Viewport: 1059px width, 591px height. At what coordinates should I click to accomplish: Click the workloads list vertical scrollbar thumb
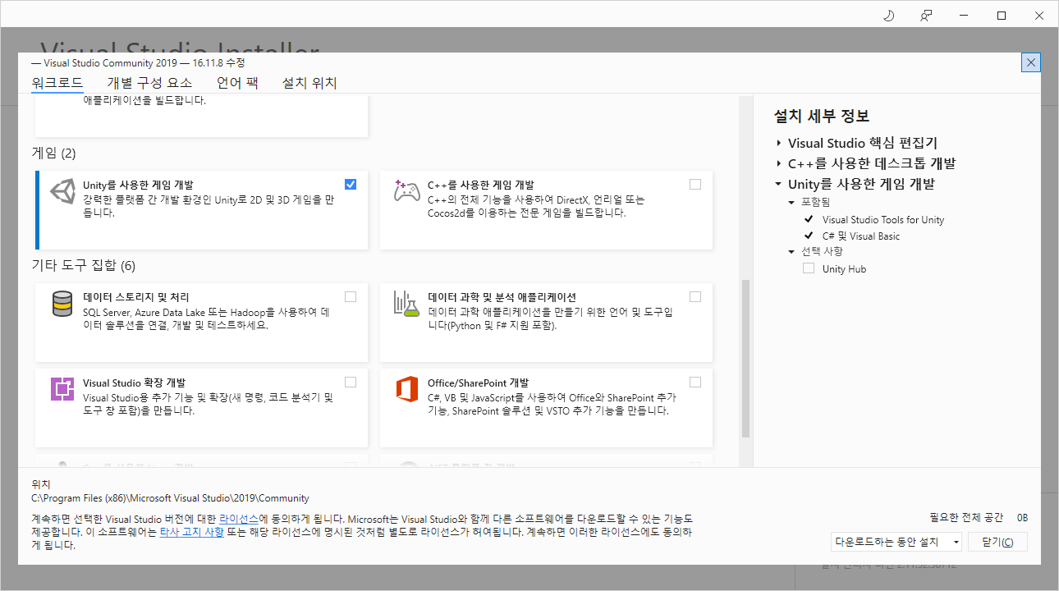click(x=745, y=358)
